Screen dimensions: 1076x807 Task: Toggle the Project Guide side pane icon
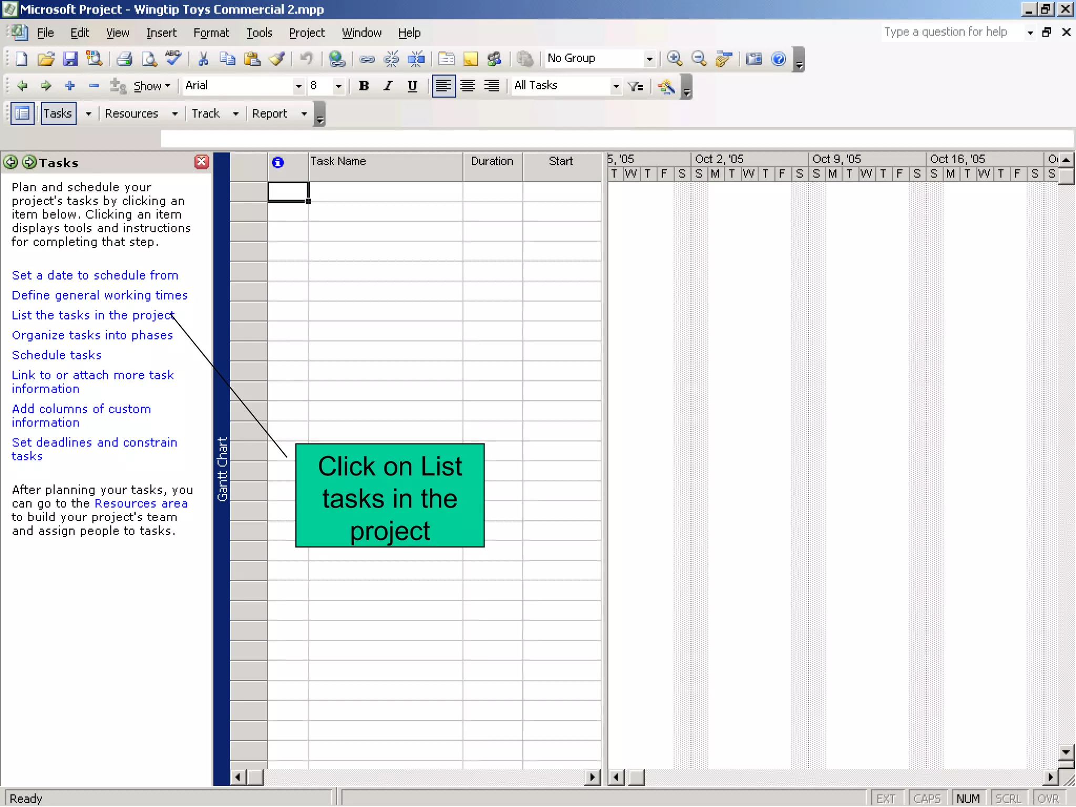pyautogui.click(x=23, y=113)
